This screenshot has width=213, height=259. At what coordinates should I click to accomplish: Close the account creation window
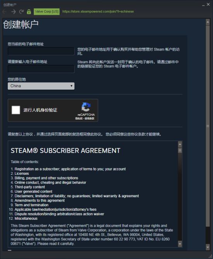pos(208,5)
